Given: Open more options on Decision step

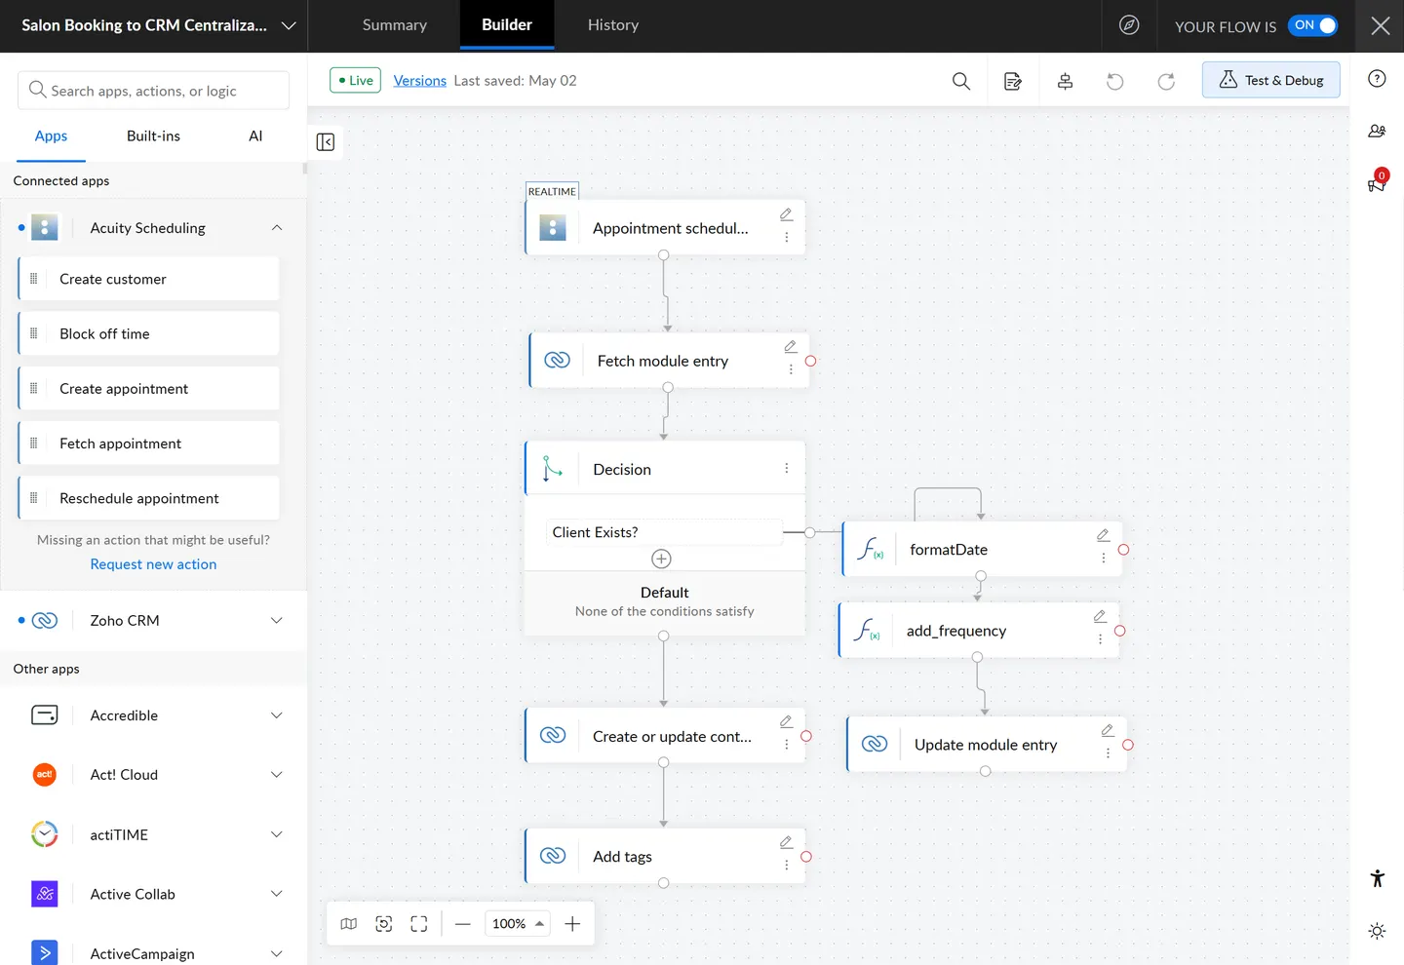Looking at the screenshot, I should [x=787, y=469].
